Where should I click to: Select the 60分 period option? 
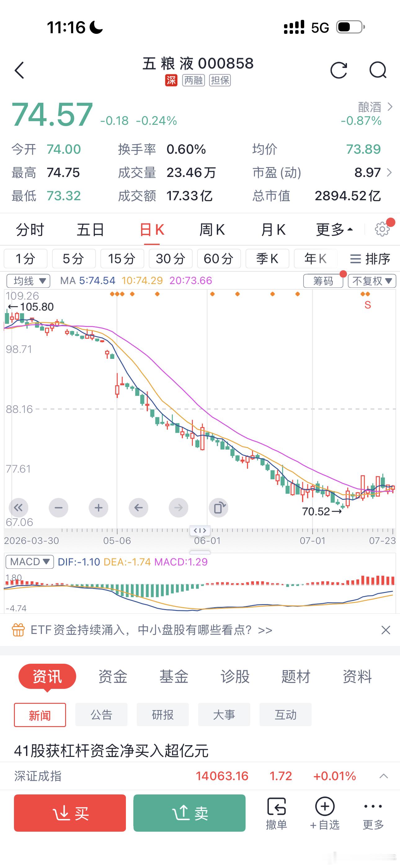coord(219,259)
